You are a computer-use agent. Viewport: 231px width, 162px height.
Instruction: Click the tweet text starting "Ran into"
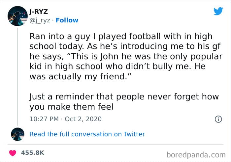tap(126, 56)
